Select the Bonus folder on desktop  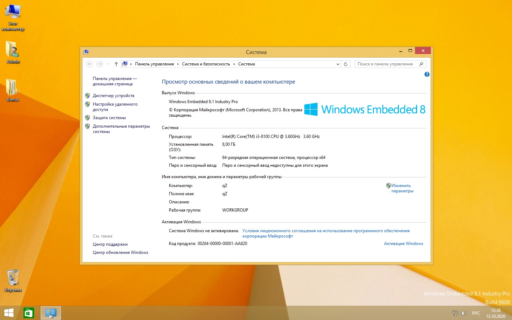[x=12, y=90]
